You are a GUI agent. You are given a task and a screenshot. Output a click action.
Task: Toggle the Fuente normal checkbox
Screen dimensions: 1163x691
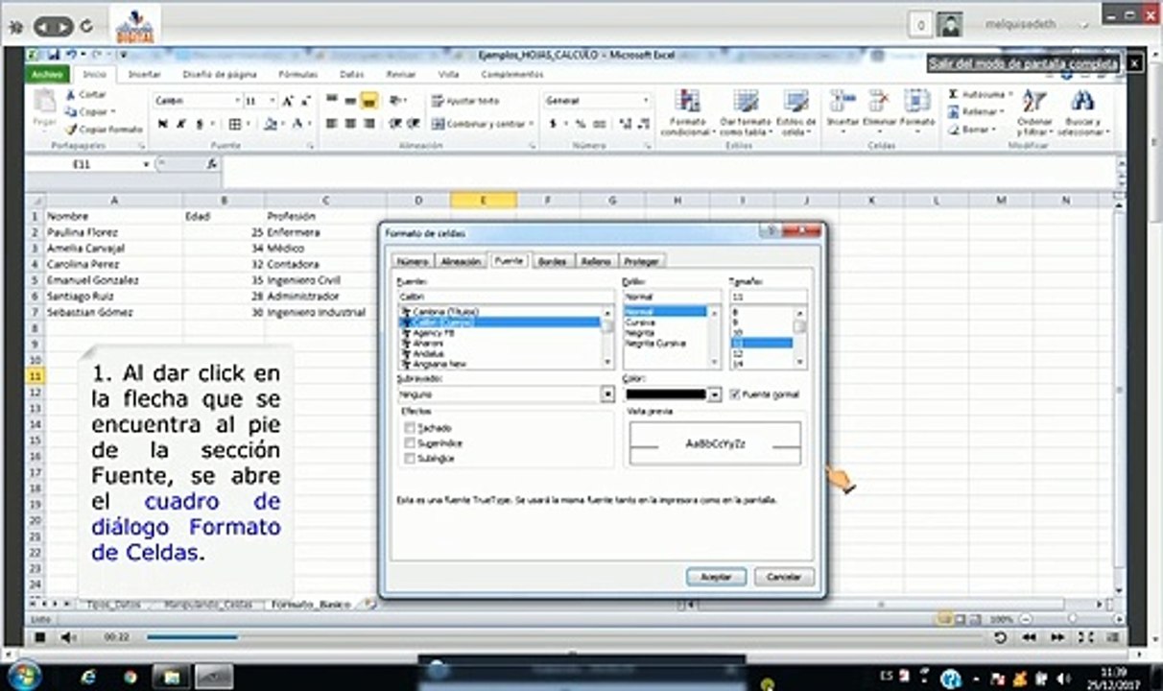pos(735,394)
